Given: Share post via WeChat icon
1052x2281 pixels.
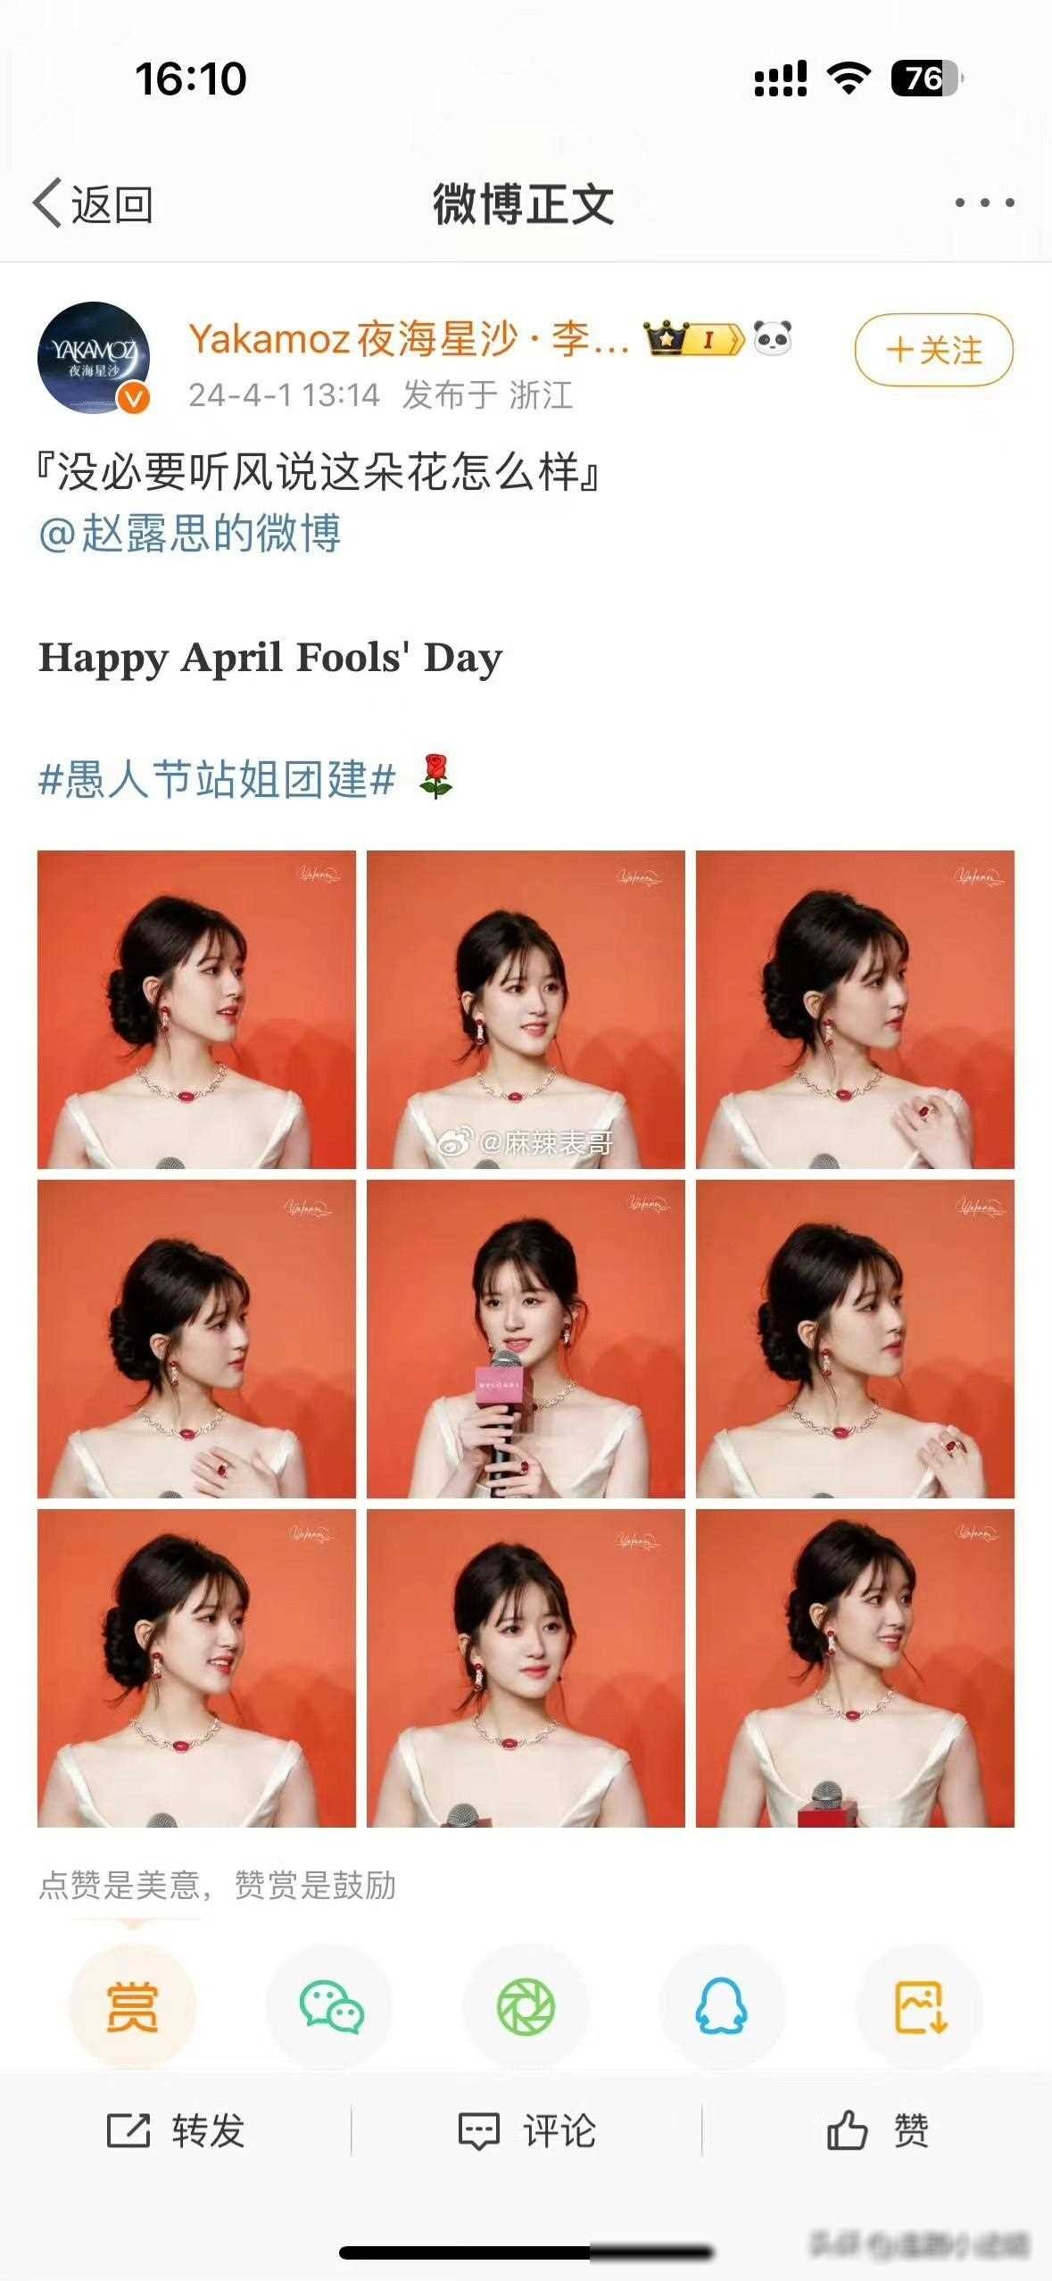Looking at the screenshot, I should pos(330,2006).
